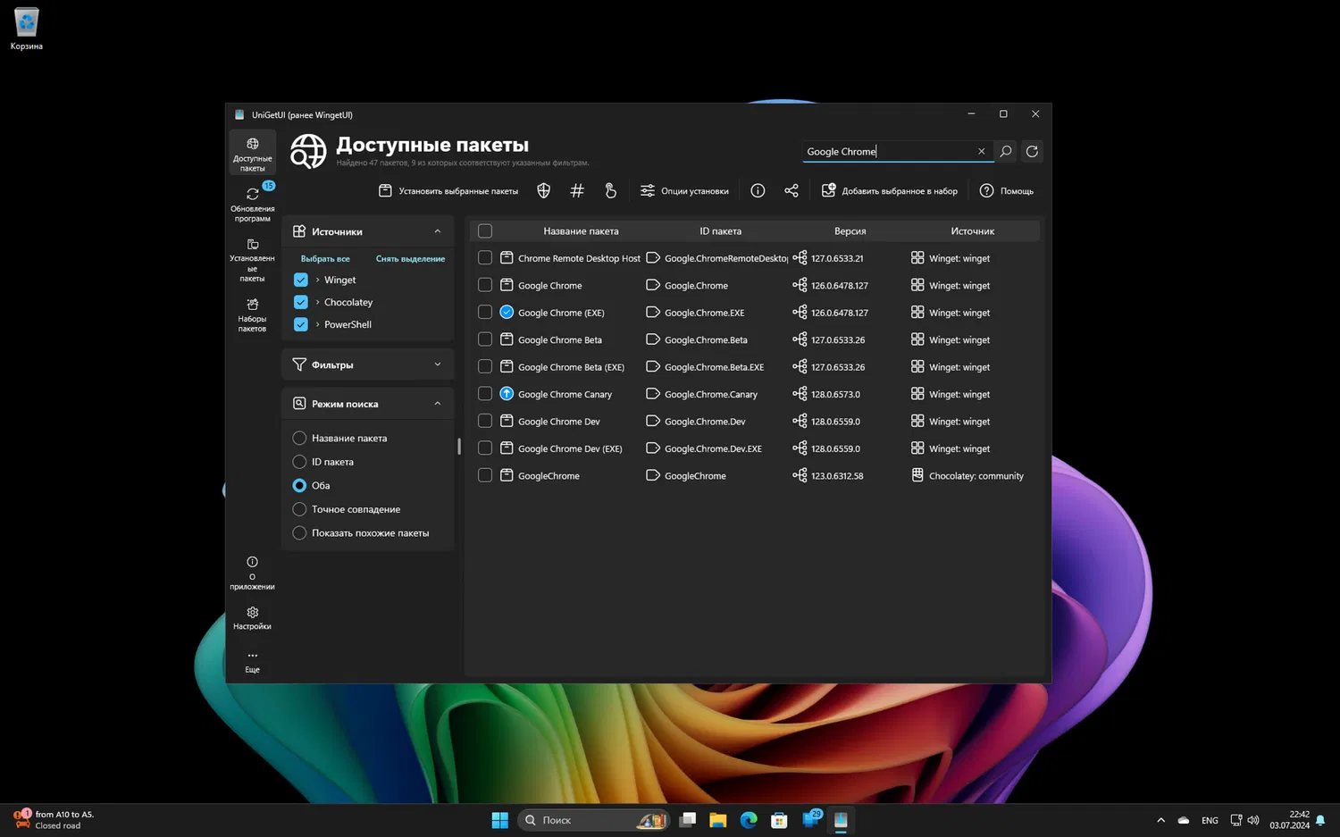Click 'Установить выбранные пакеты' button
The width and height of the screenshot is (1340, 837).
448,190
